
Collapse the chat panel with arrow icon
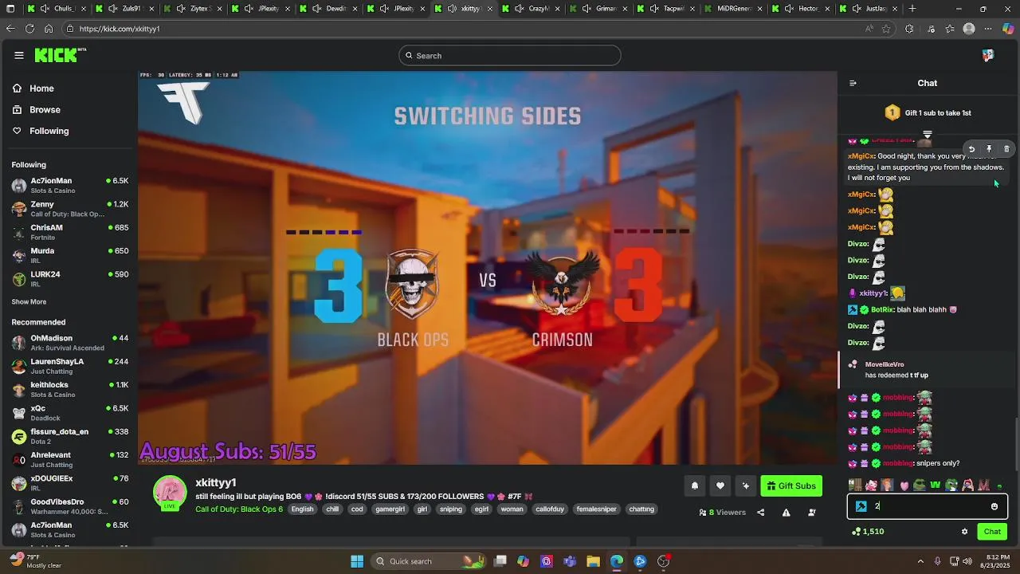pyautogui.click(x=853, y=83)
